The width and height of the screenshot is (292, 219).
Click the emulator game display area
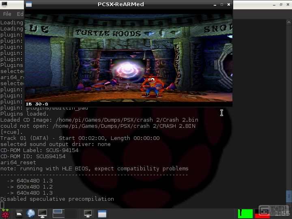(x=129, y=58)
